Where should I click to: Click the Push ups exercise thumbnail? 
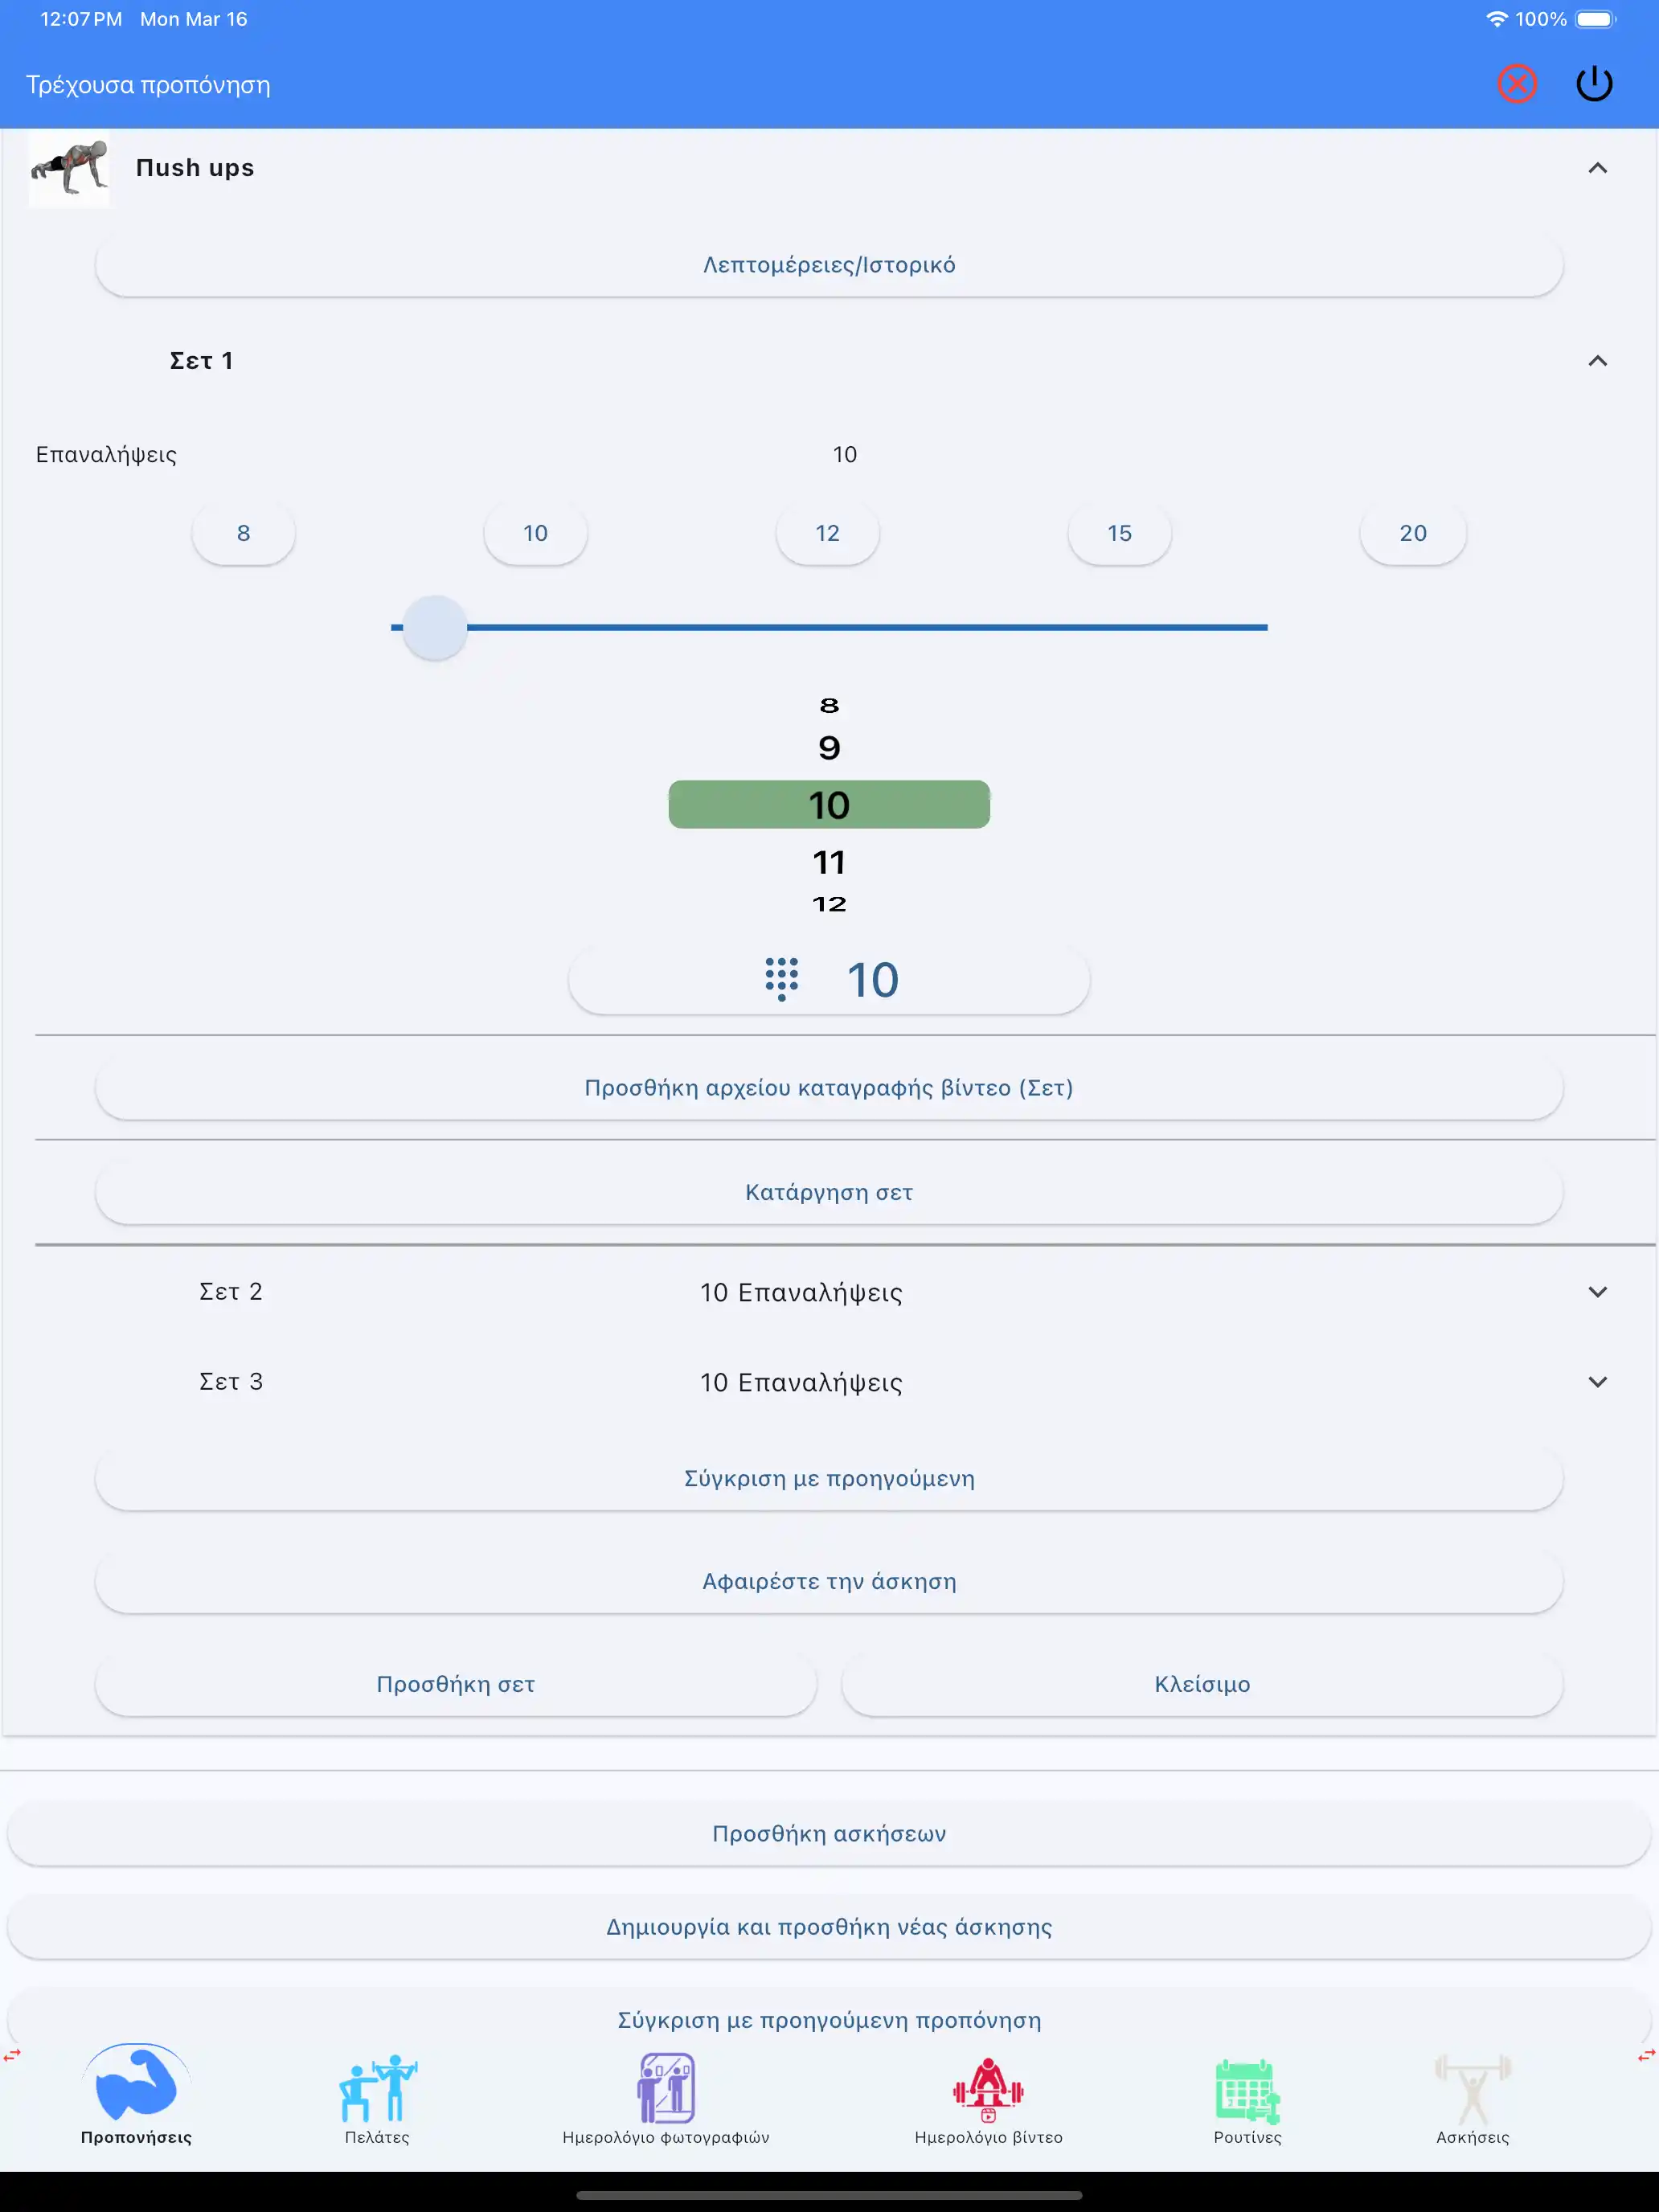69,168
